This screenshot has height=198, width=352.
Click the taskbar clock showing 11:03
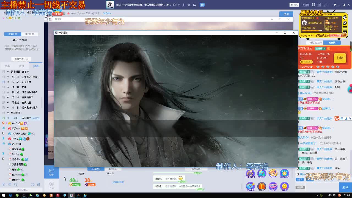tap(346, 195)
